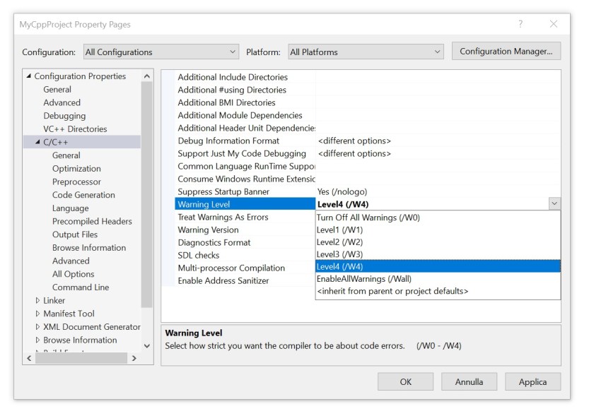Open the Platform dropdown
This screenshot has height=416, width=594.
coord(366,52)
